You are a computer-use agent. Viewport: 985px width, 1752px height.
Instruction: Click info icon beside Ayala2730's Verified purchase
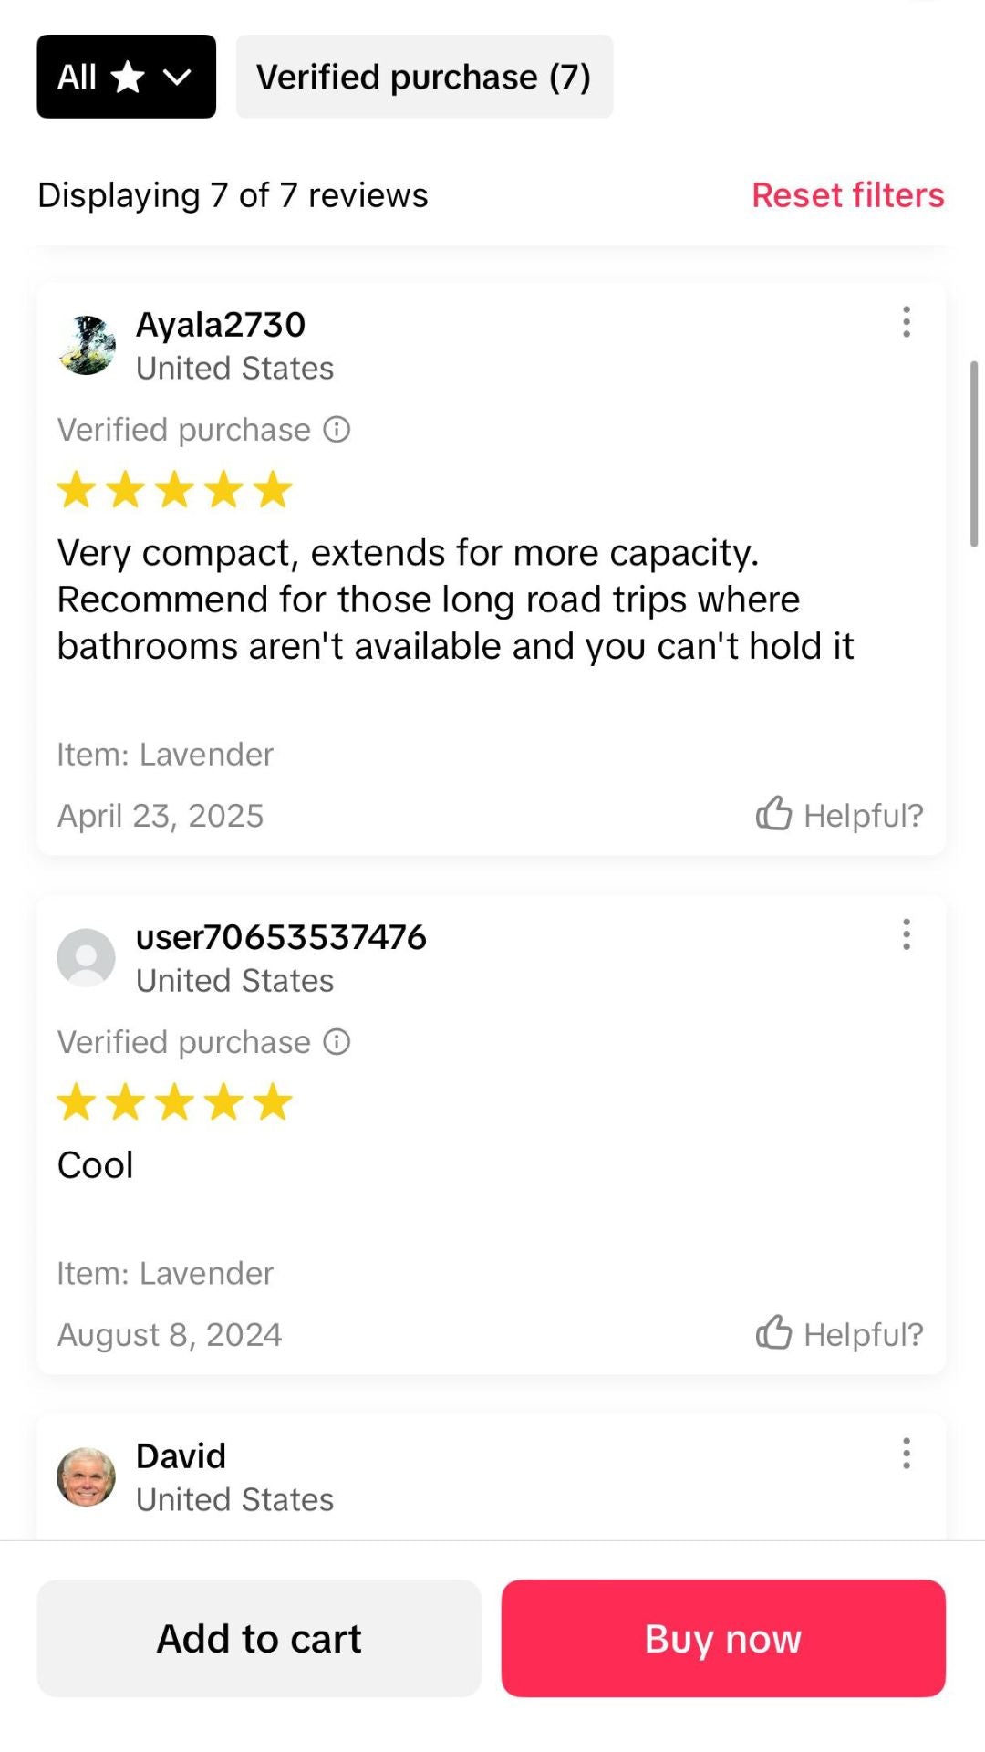(x=337, y=430)
